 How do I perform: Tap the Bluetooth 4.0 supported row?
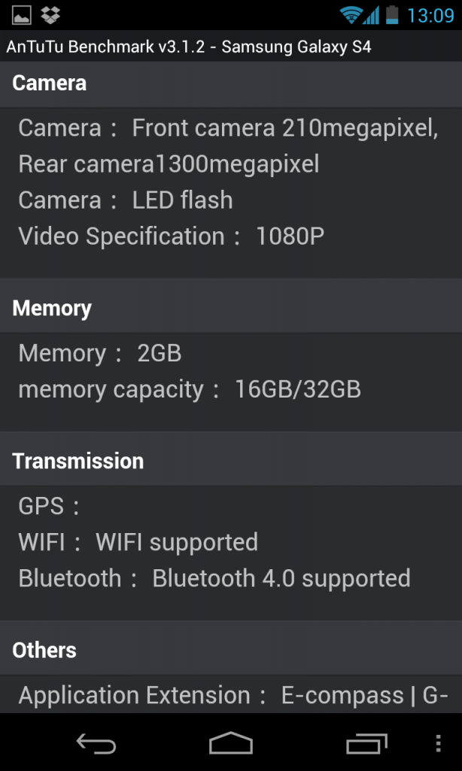click(x=214, y=578)
